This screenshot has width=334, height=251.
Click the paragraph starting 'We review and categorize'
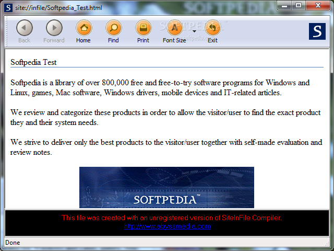coord(165,117)
